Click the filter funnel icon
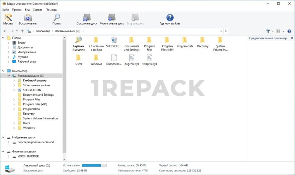This screenshot has width=295, height=175. (268, 31)
